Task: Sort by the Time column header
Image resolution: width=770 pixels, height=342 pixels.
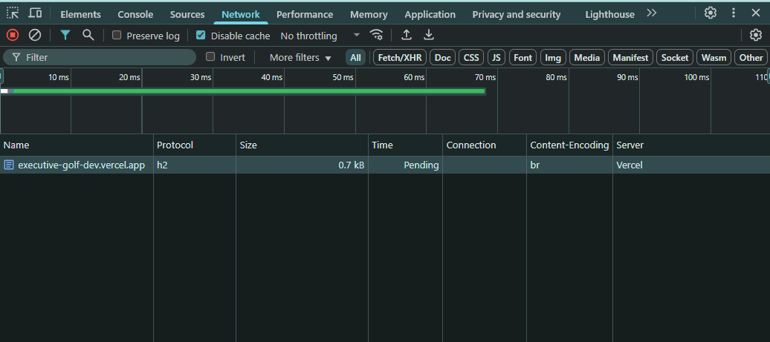Action: point(405,145)
